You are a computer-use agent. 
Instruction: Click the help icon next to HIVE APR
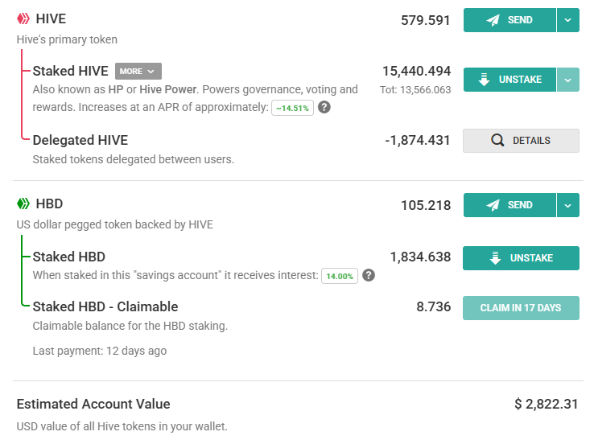[324, 108]
